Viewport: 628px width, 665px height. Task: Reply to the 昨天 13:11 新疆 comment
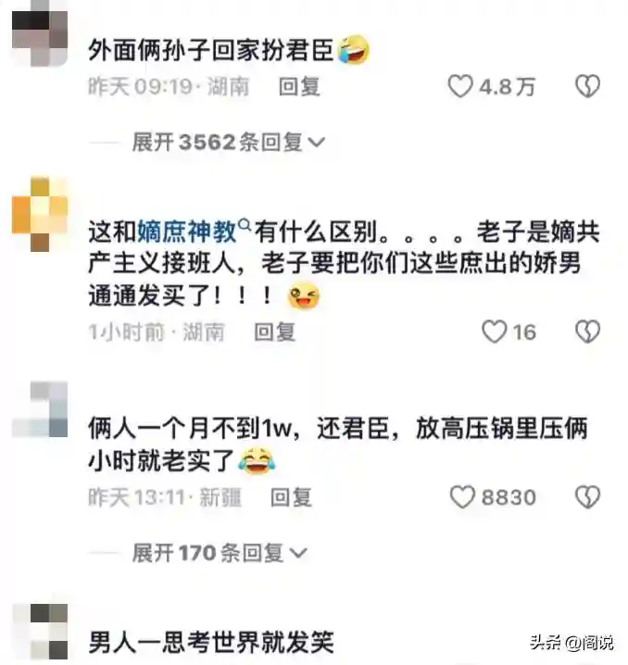[x=291, y=497]
